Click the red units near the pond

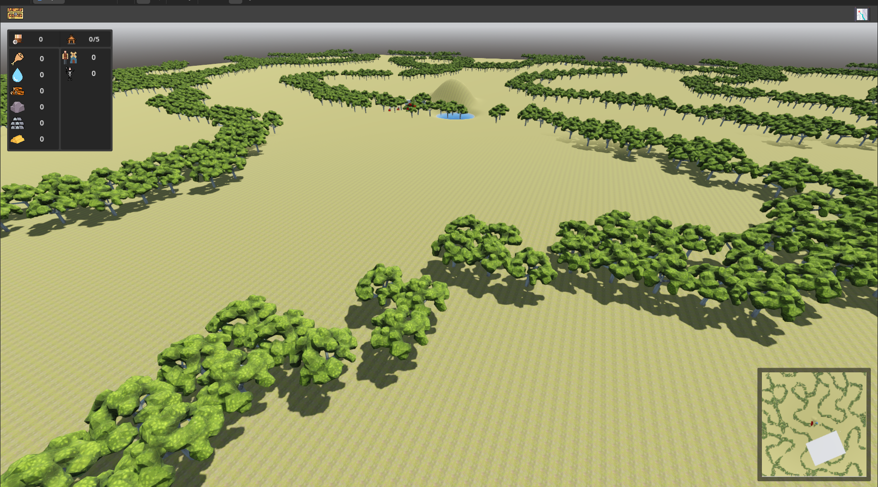(x=411, y=106)
